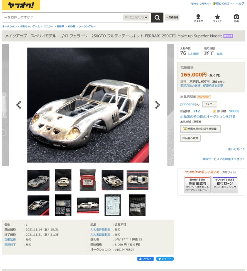
Task: Click the Facebook いいね! button
Action: (145, 259)
